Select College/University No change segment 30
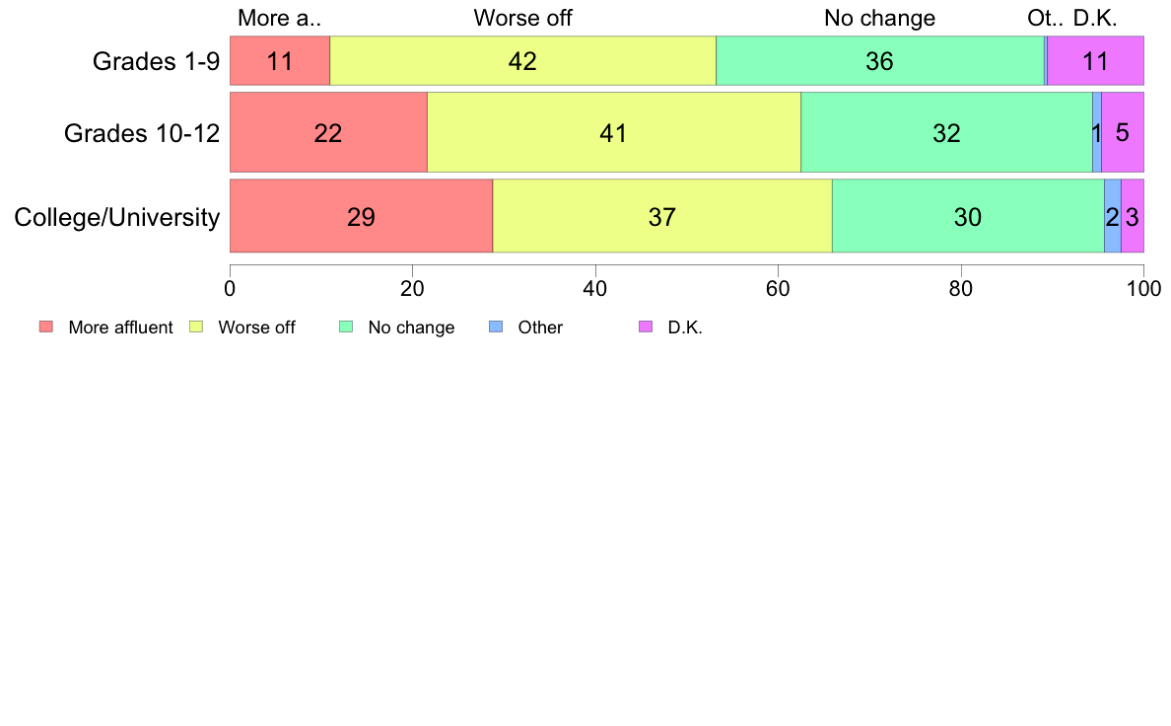The image size is (1171, 726). pos(969,216)
